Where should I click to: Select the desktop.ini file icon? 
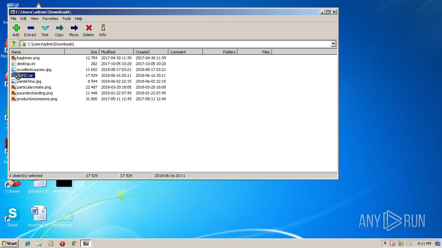tap(14, 64)
